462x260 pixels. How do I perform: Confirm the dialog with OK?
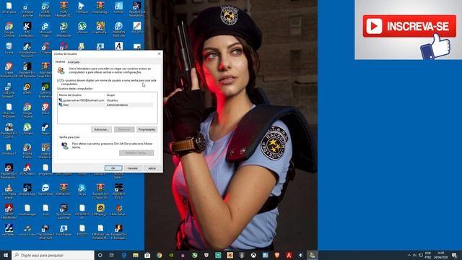pyautogui.click(x=113, y=168)
